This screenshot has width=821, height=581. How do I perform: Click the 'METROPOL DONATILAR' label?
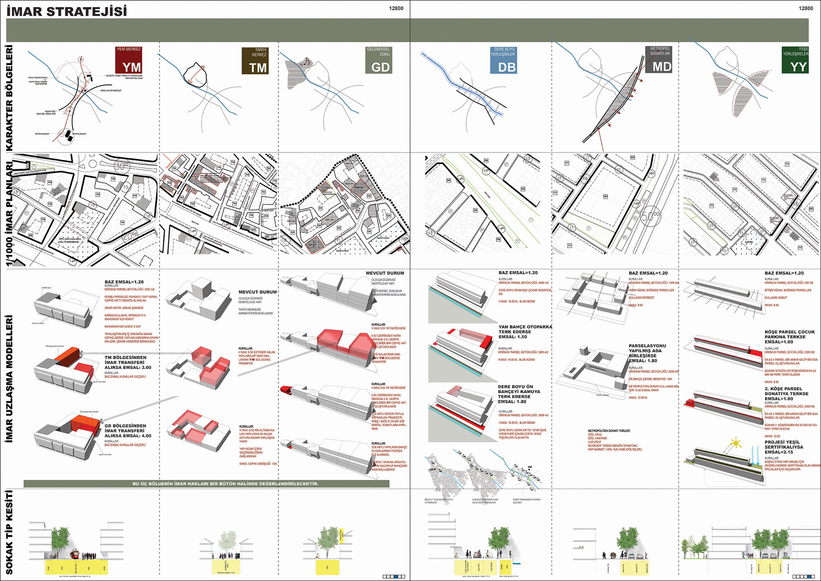[660, 51]
